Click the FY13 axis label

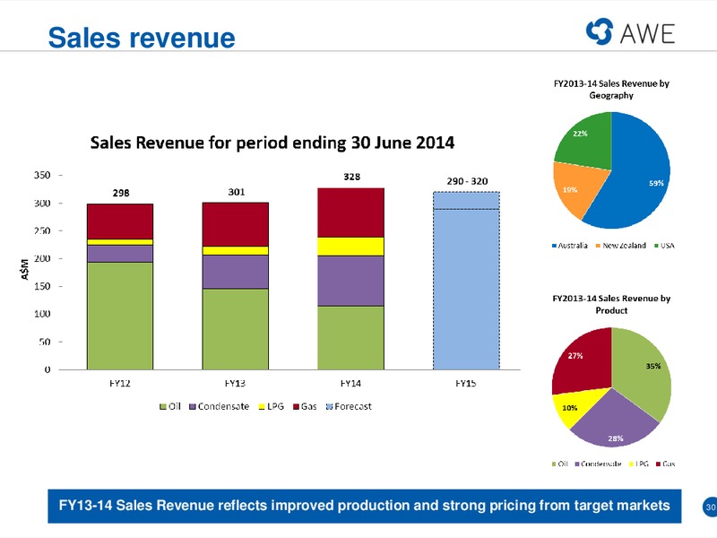[x=235, y=384]
